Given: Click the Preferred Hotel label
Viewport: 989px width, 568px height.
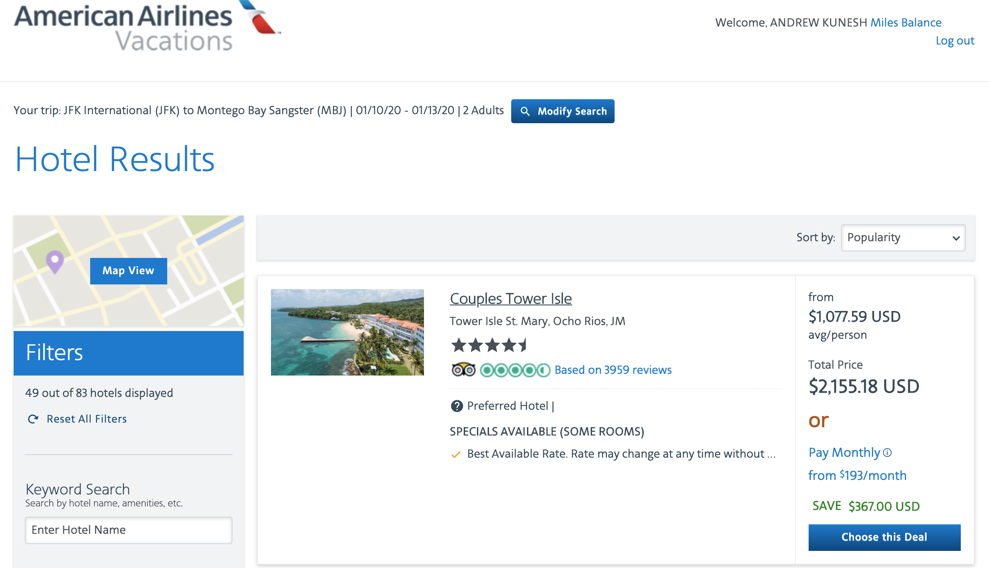Looking at the screenshot, I should [x=508, y=406].
